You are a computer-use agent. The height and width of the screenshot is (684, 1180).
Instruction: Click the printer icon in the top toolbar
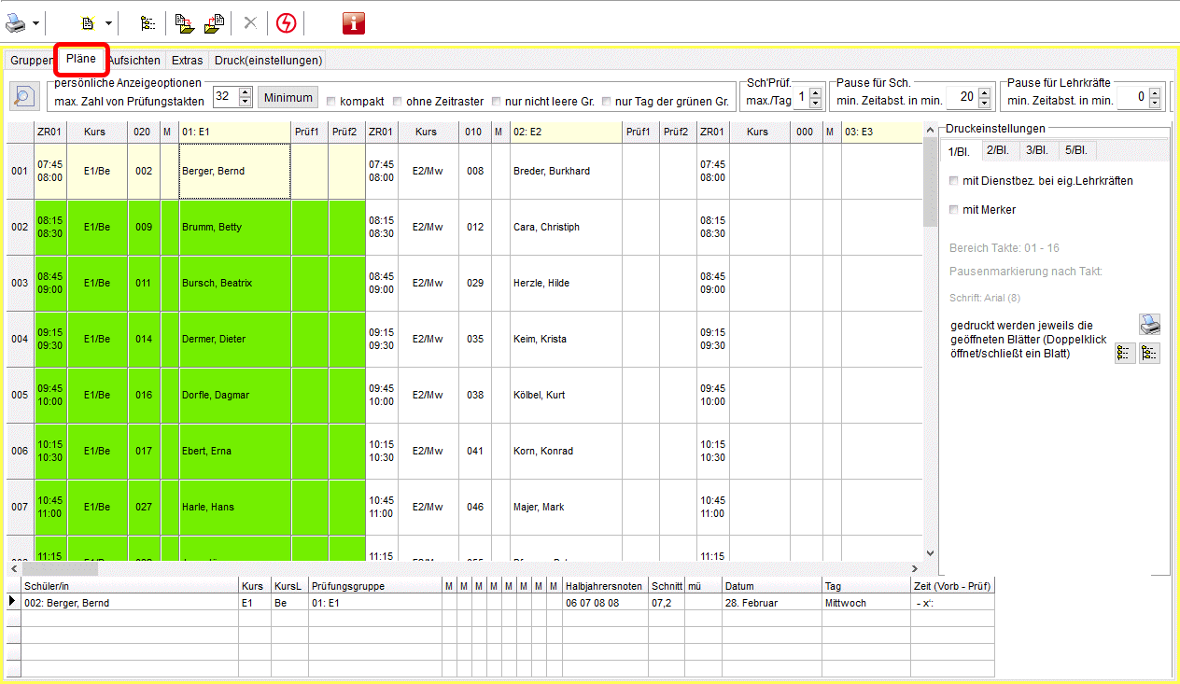tap(18, 22)
